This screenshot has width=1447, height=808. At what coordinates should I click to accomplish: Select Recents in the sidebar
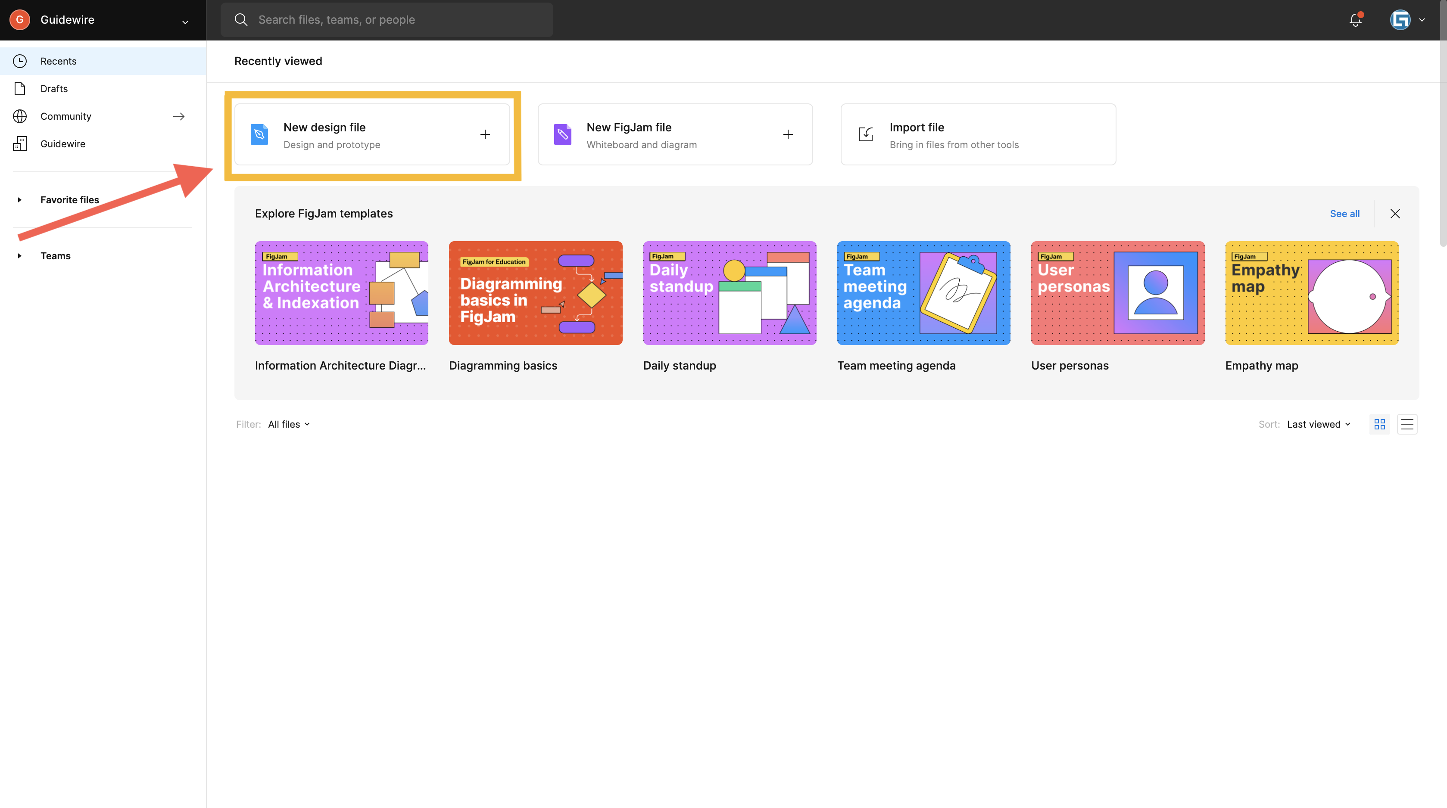pyautogui.click(x=103, y=61)
